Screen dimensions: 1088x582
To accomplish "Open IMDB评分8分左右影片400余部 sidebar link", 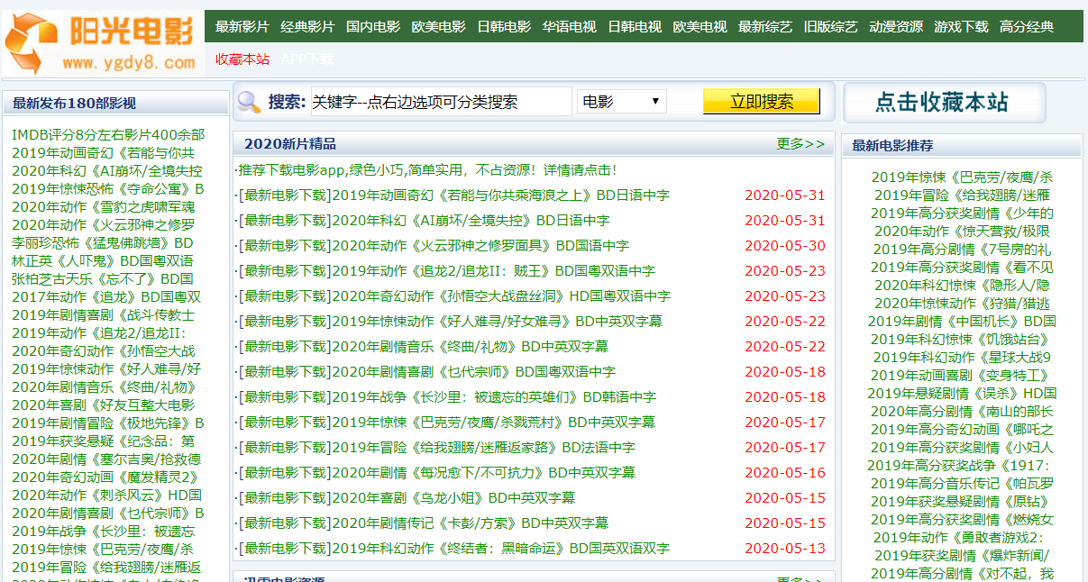I will point(108,134).
